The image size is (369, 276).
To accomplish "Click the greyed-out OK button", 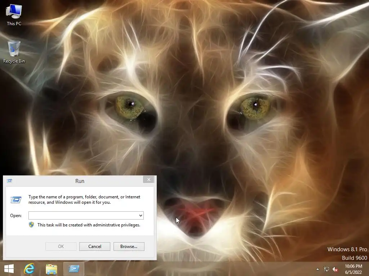I will (x=61, y=247).
